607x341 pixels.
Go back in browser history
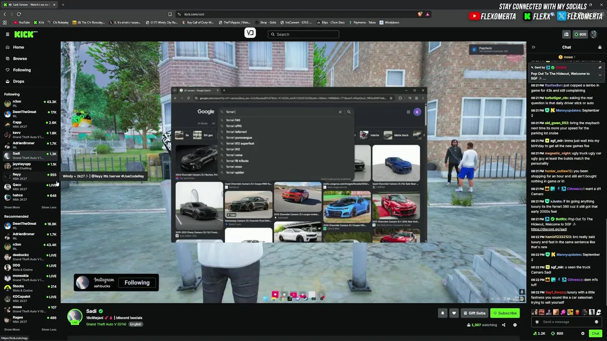pos(5,14)
